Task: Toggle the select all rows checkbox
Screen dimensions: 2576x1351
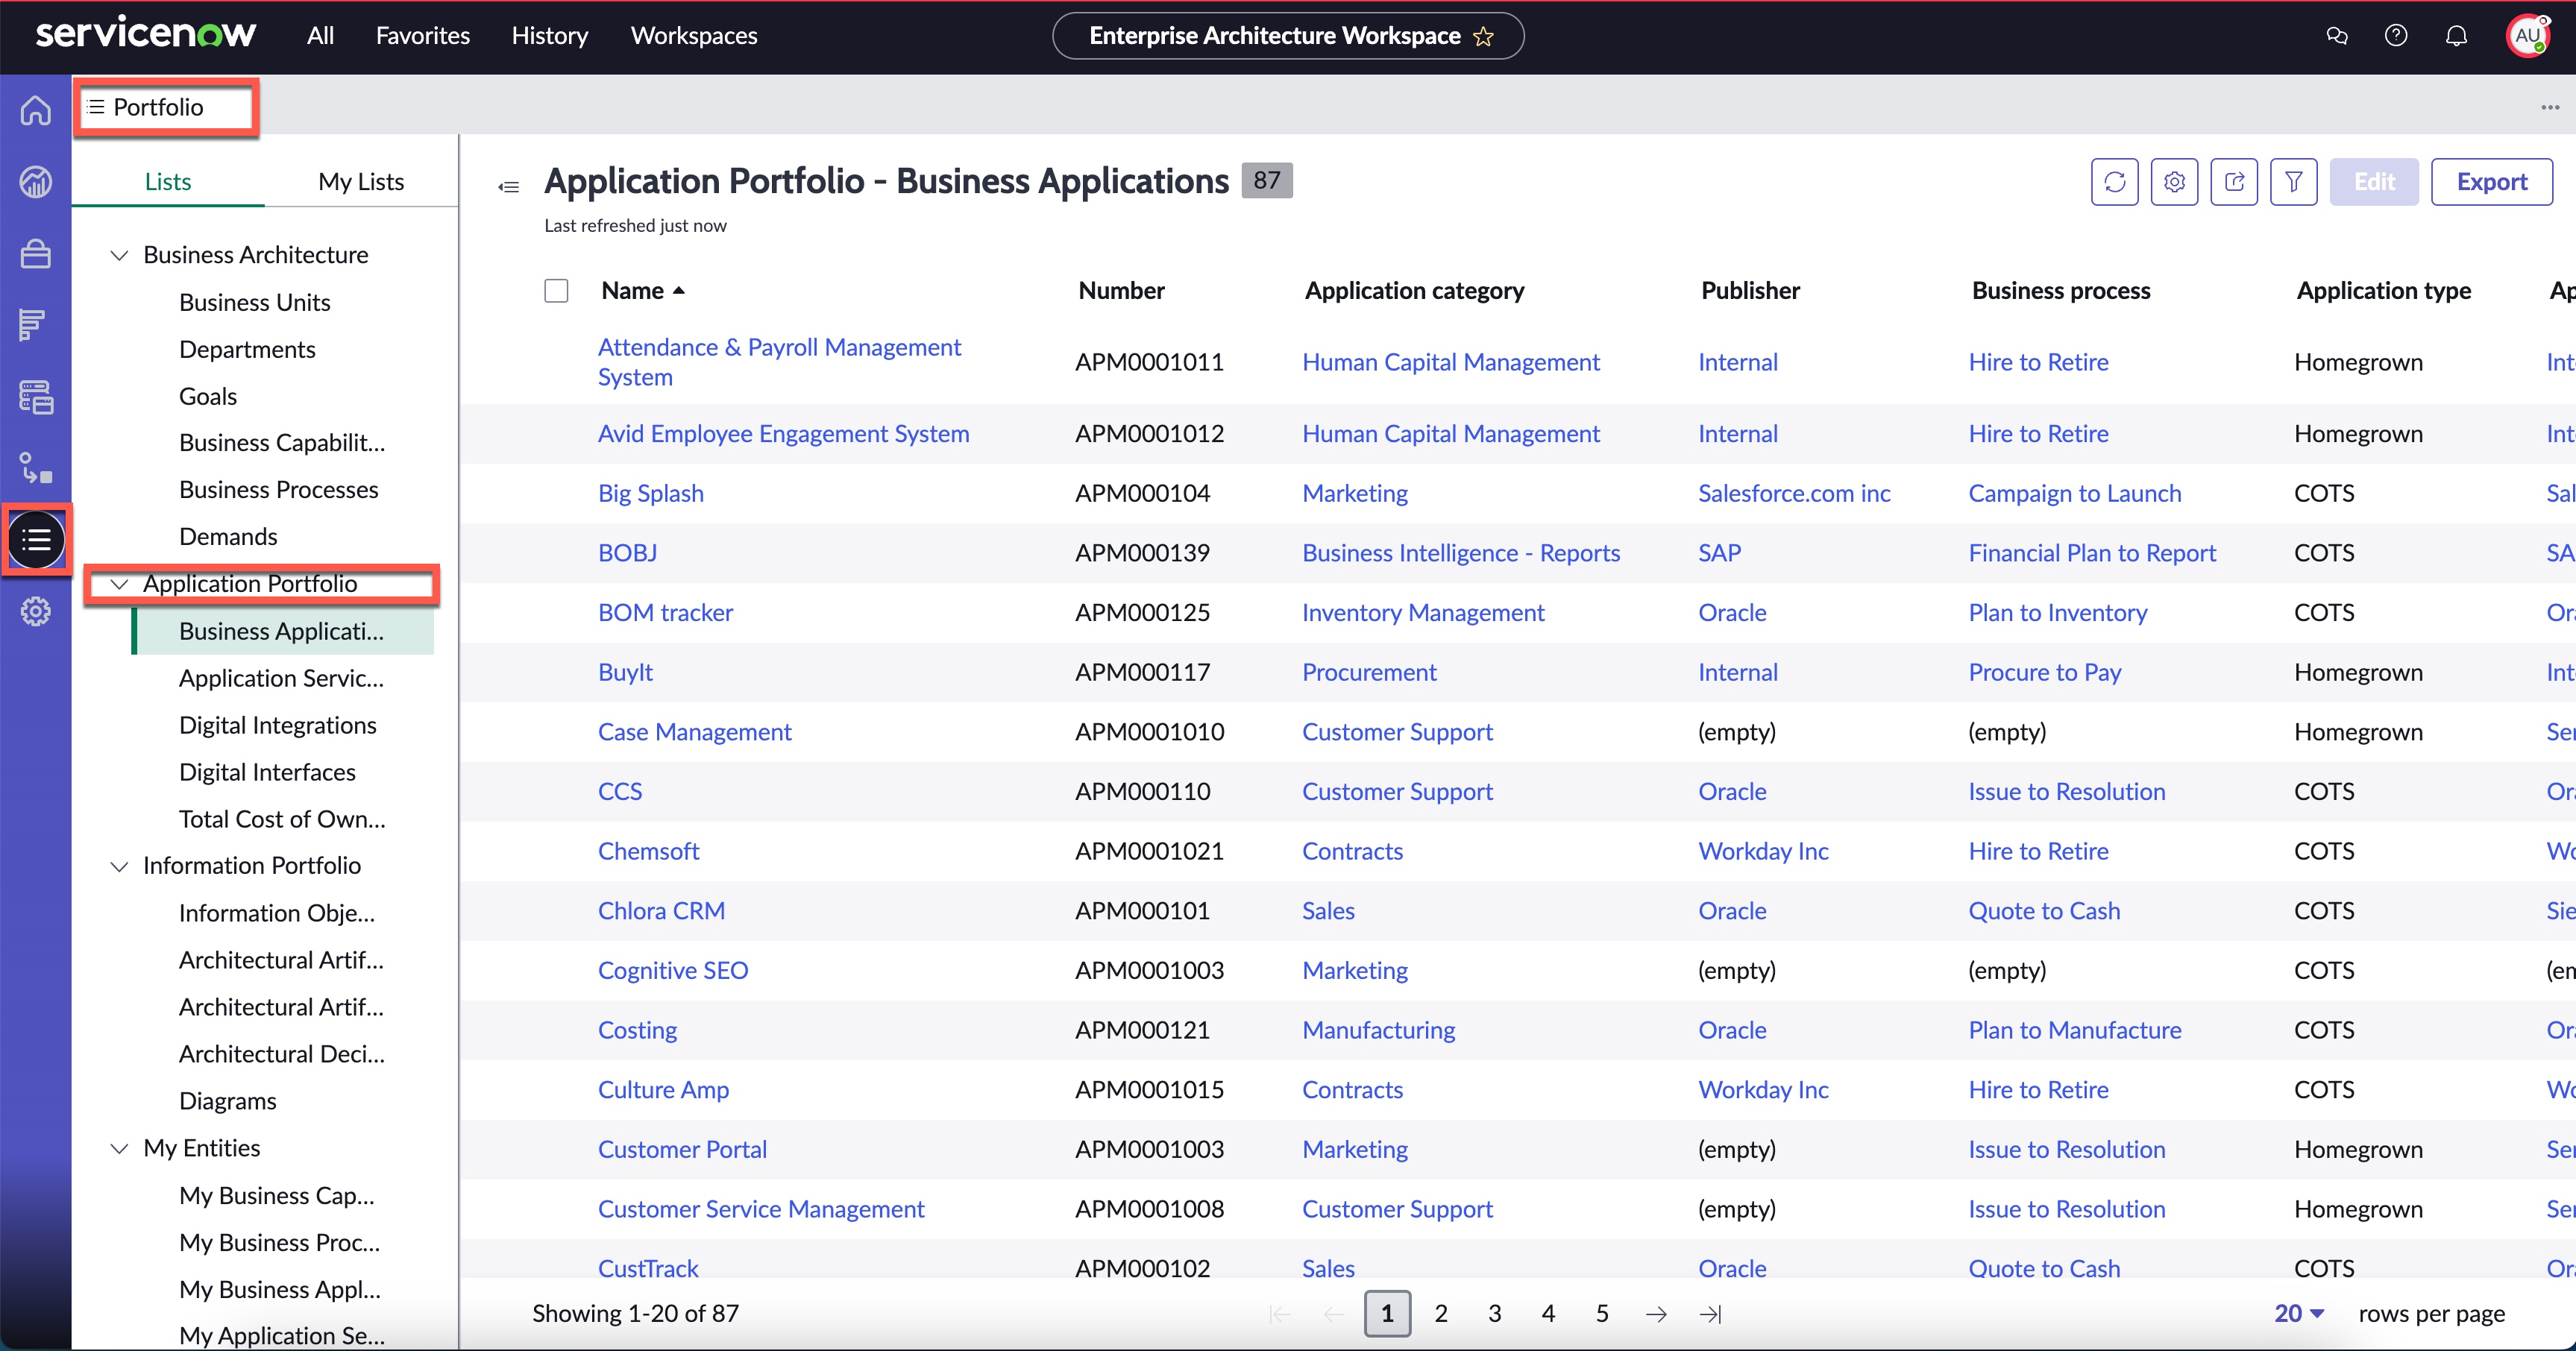Action: point(556,291)
